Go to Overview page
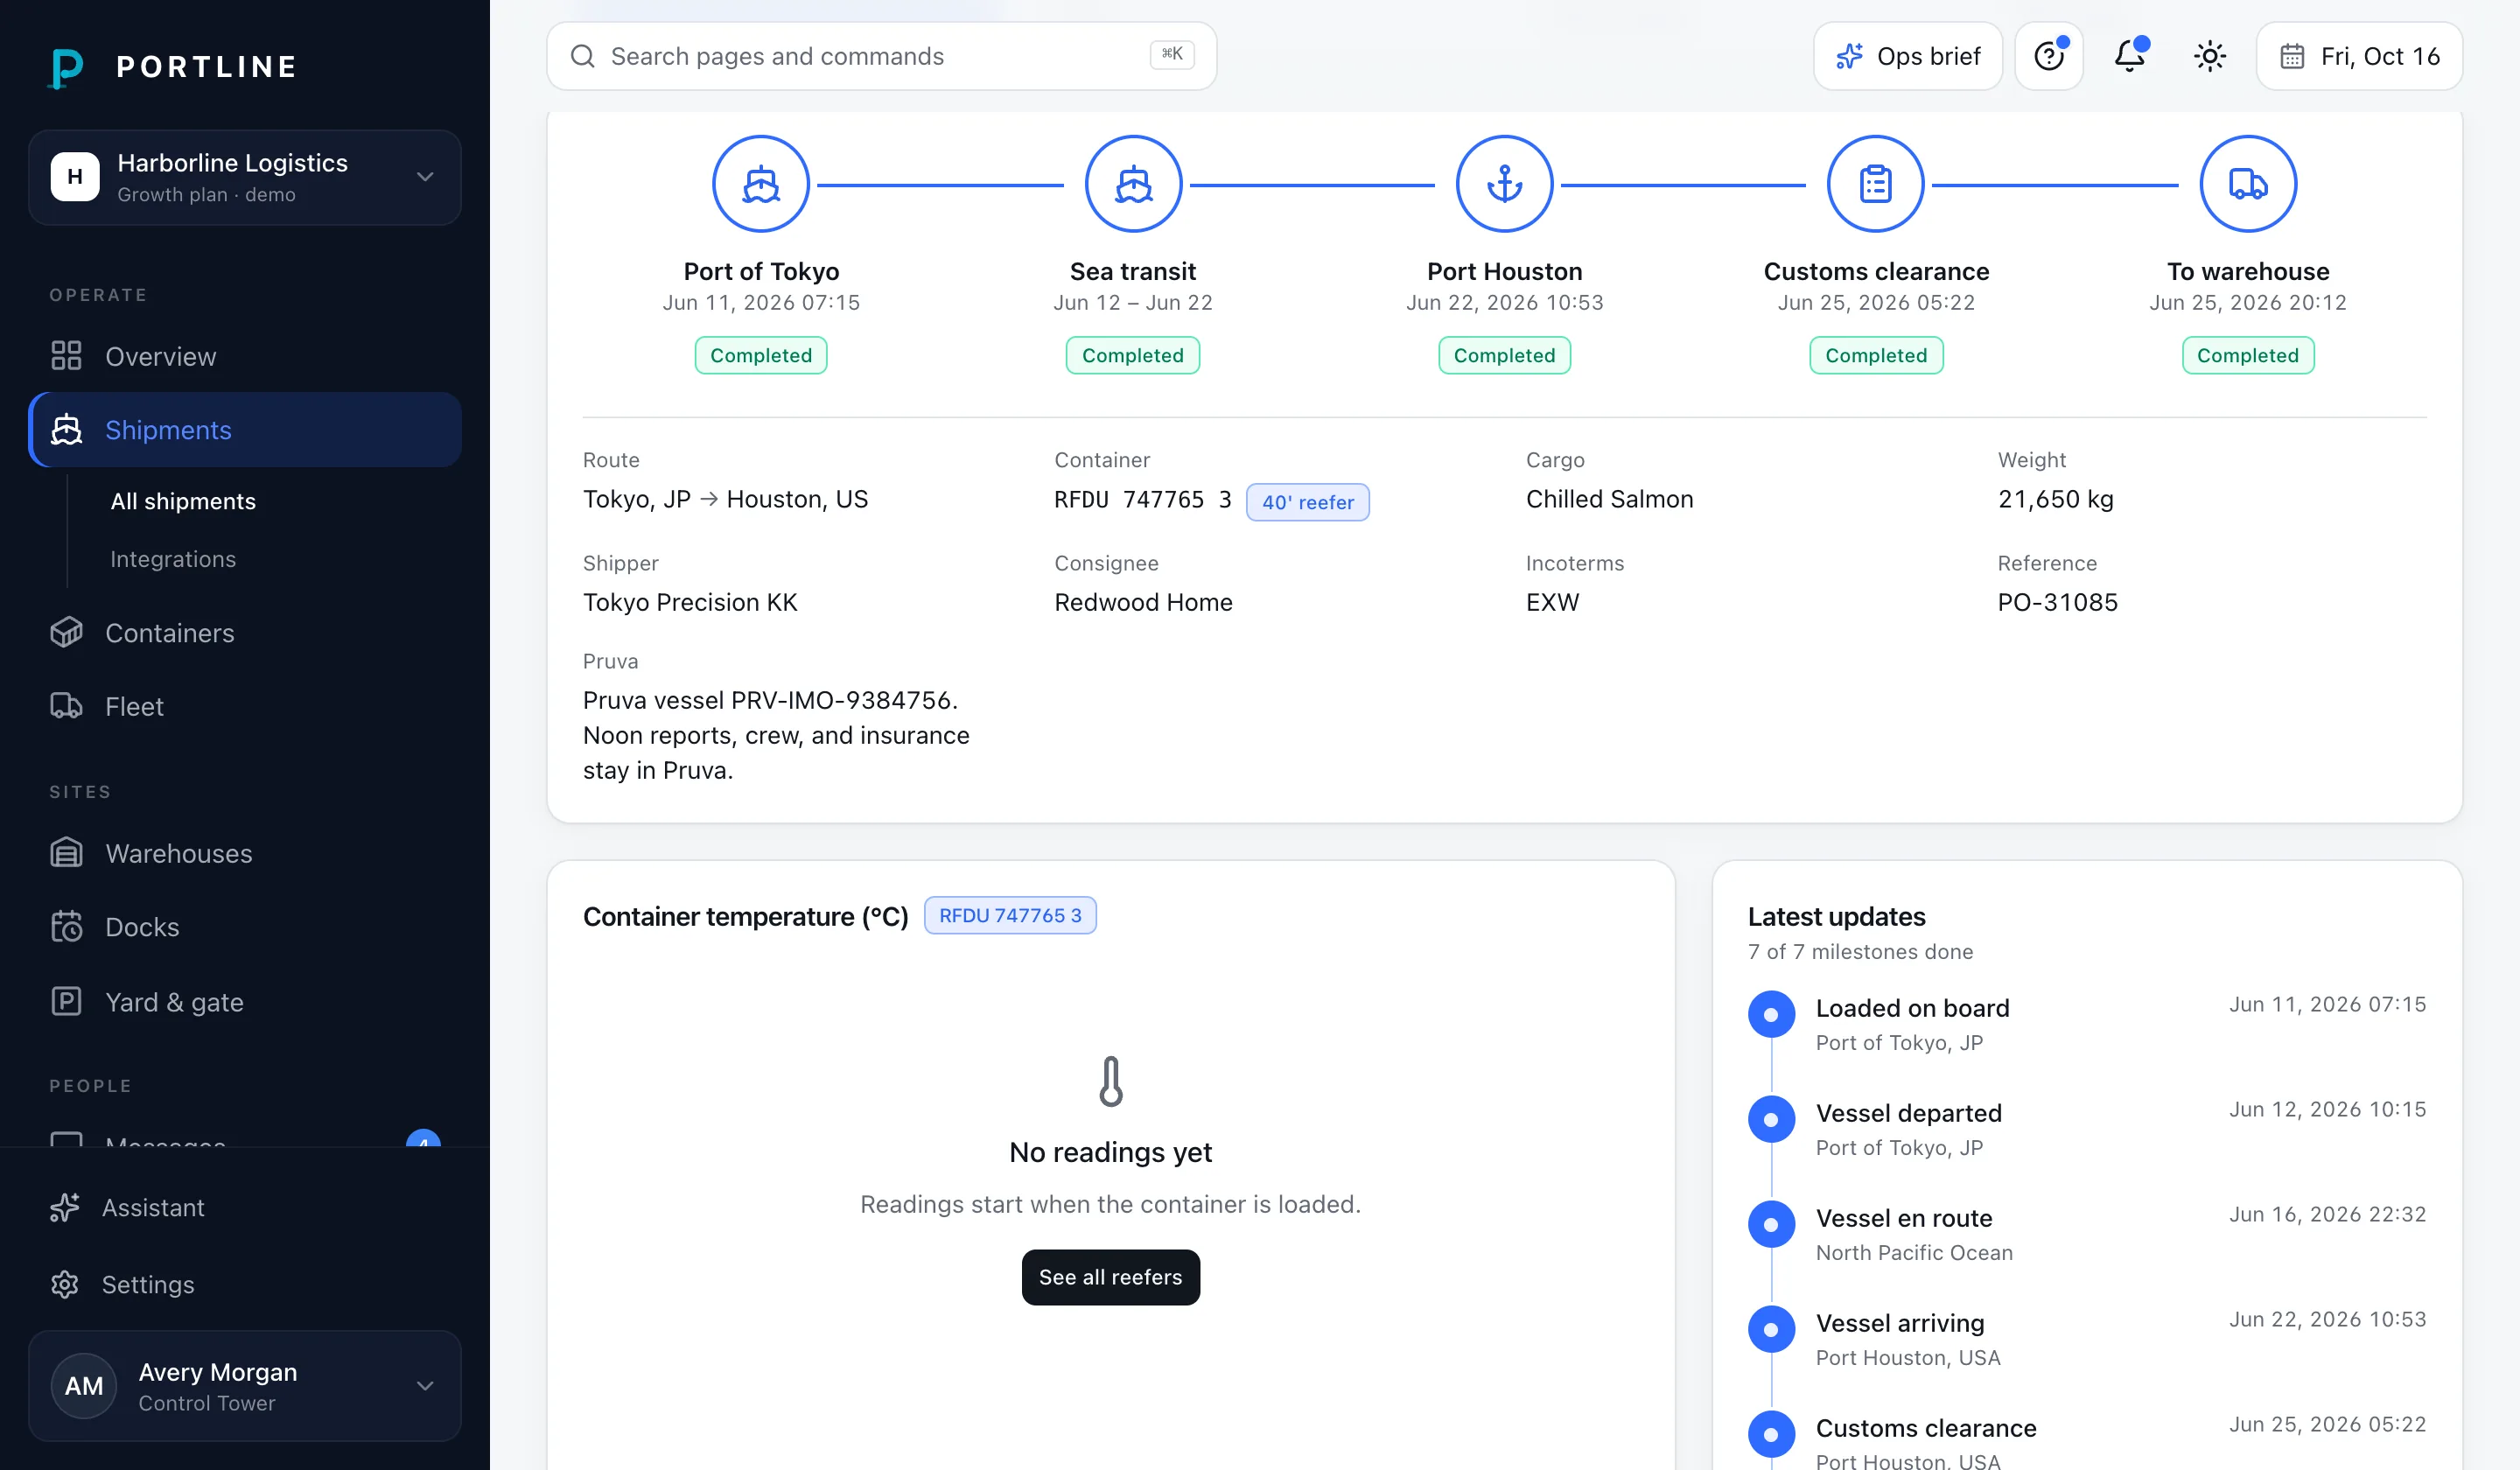2520x1470 pixels. point(245,356)
